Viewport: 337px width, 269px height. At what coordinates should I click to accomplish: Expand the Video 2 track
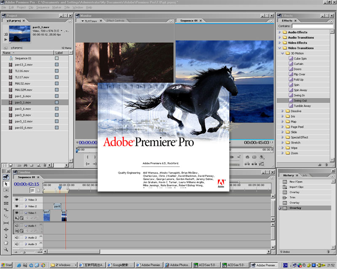pos(26,206)
